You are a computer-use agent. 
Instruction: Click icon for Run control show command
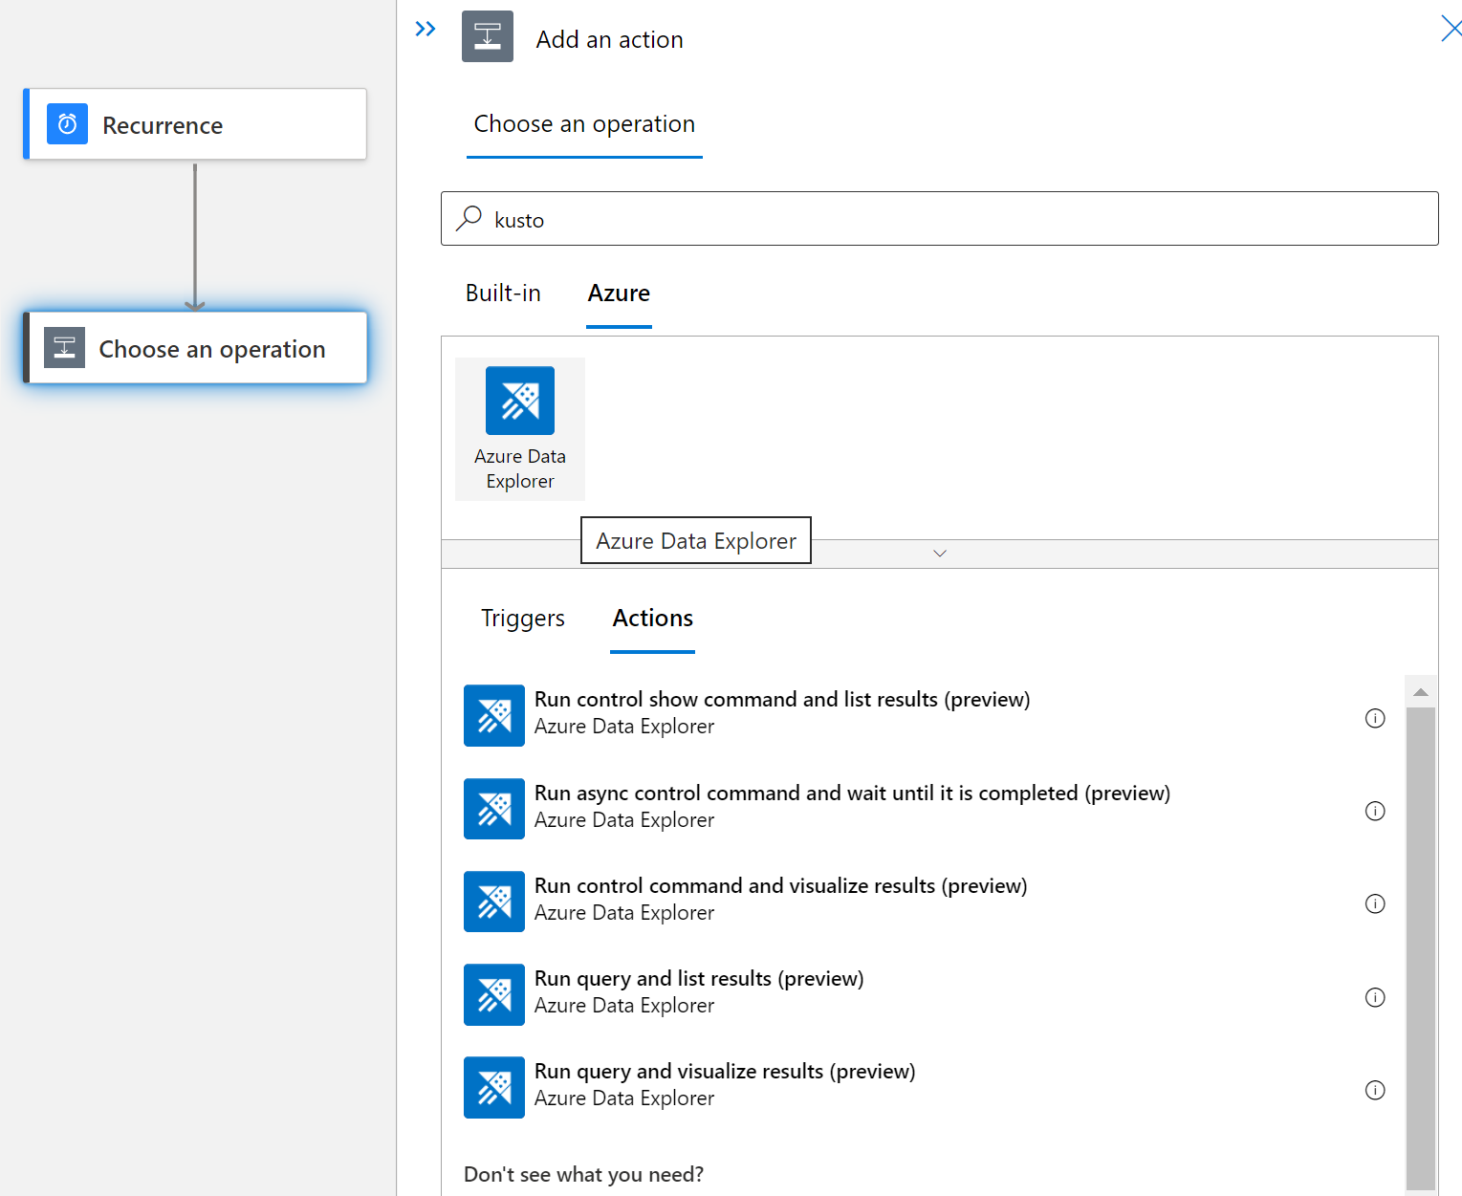click(x=494, y=715)
